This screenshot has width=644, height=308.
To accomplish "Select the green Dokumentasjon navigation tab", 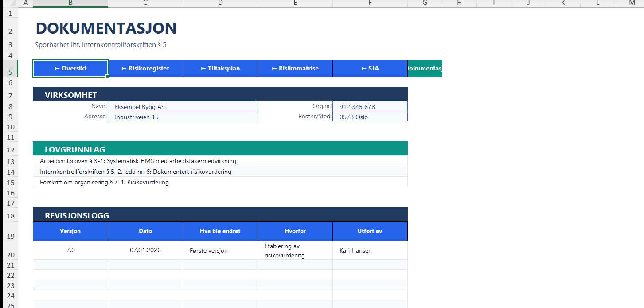I will point(425,69).
